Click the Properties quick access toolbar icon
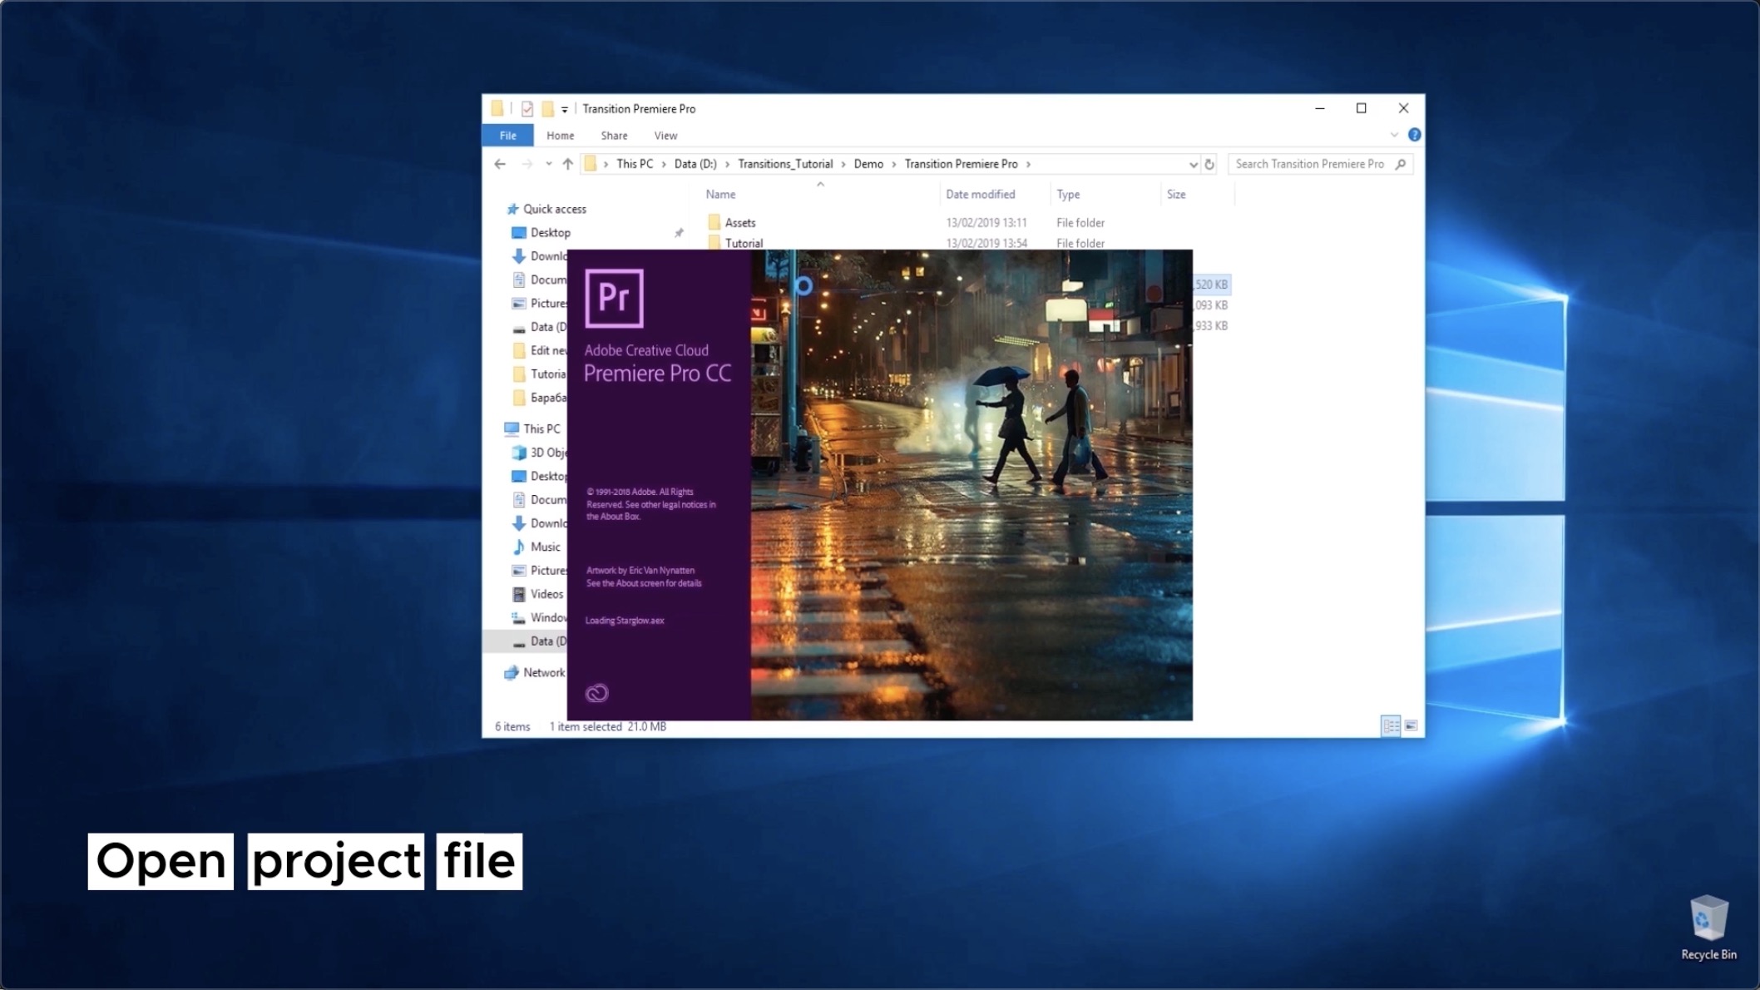The height and width of the screenshot is (990, 1760). pyautogui.click(x=527, y=109)
